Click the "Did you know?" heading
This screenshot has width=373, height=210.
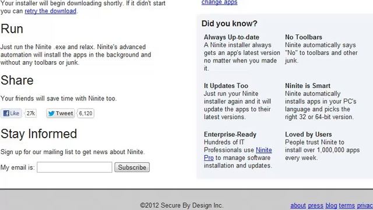click(229, 23)
